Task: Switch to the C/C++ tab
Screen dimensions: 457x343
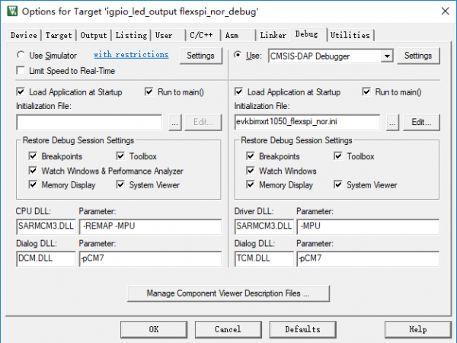Action: pyautogui.click(x=202, y=35)
